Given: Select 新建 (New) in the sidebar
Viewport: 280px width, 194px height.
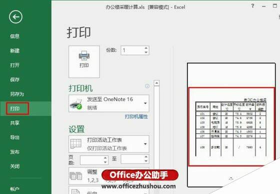Looking at the screenshot, I should 14,50.
